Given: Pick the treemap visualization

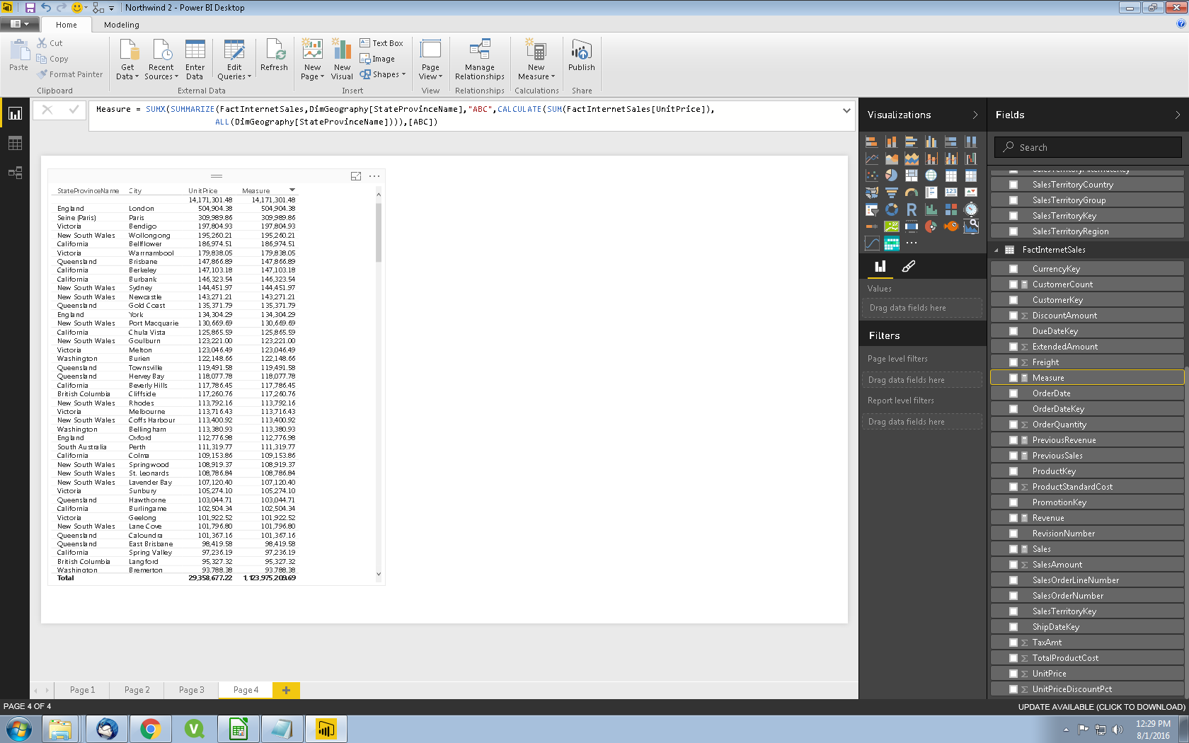Looking at the screenshot, I should tap(912, 175).
